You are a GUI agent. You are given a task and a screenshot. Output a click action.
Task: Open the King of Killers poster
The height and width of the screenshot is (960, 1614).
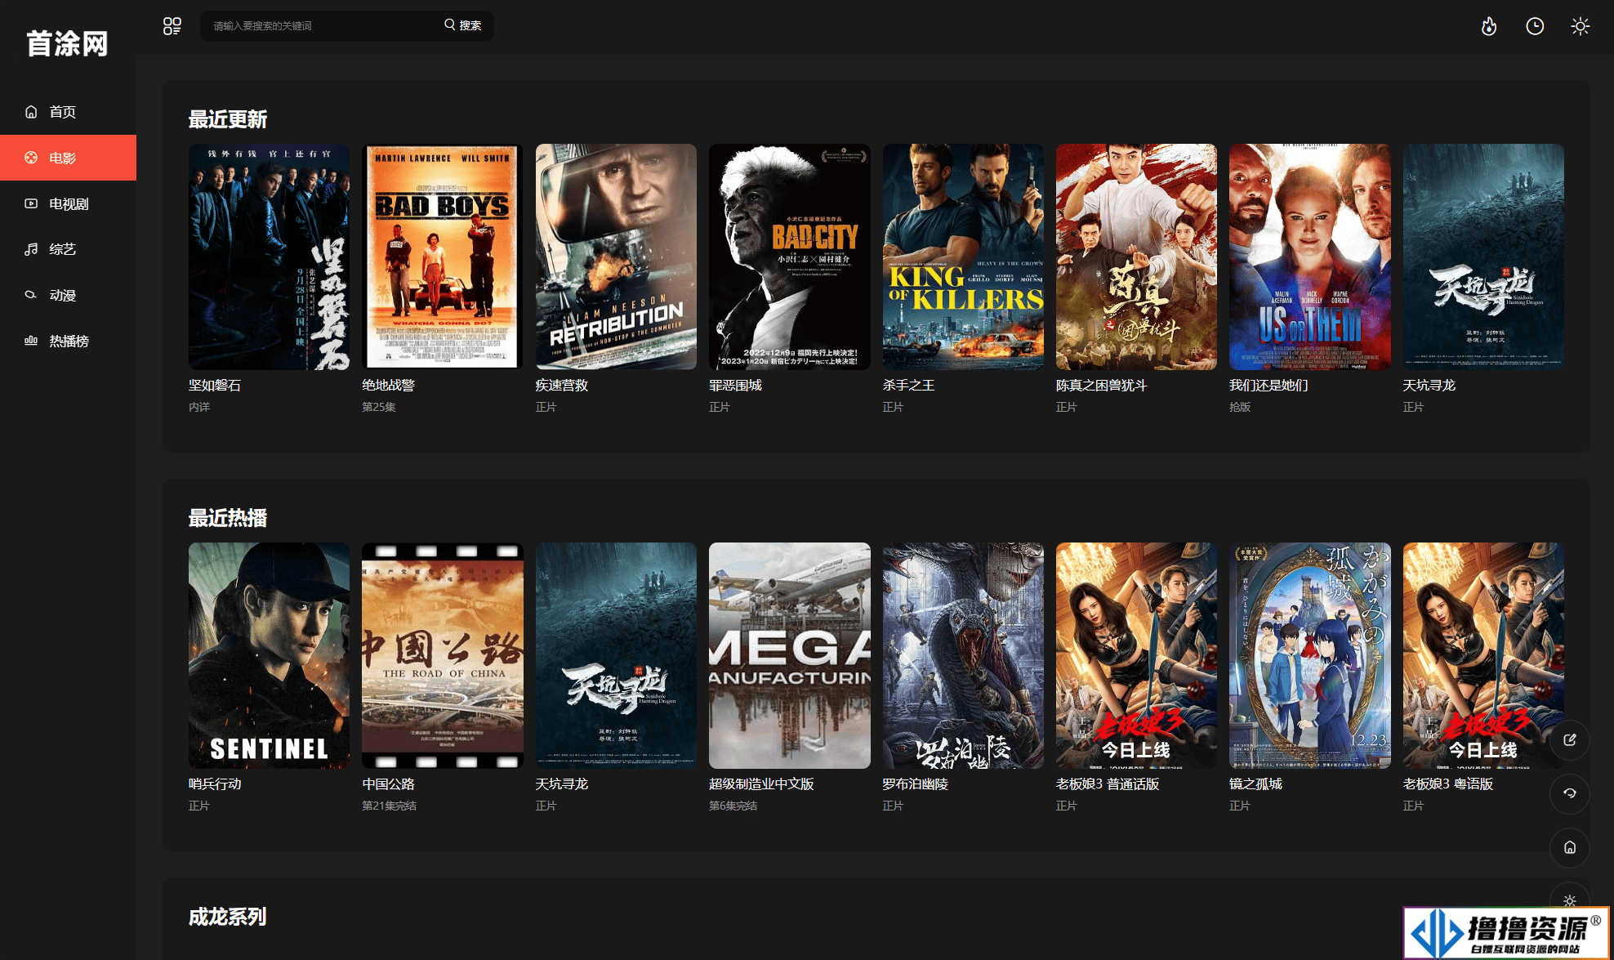coord(963,257)
